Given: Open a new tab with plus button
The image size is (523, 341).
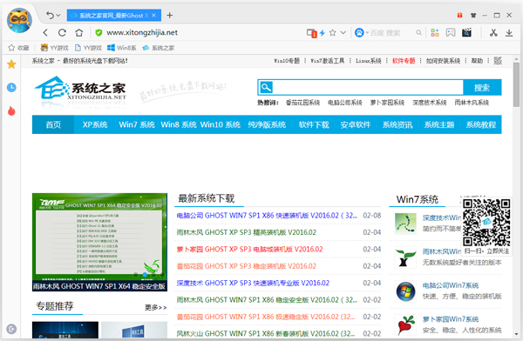Looking at the screenshot, I should pyautogui.click(x=169, y=16).
